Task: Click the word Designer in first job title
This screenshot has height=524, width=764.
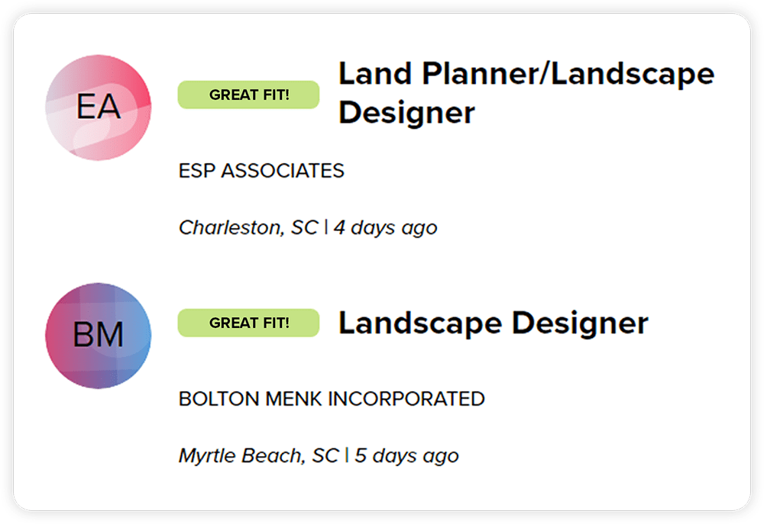Action: 407,113
